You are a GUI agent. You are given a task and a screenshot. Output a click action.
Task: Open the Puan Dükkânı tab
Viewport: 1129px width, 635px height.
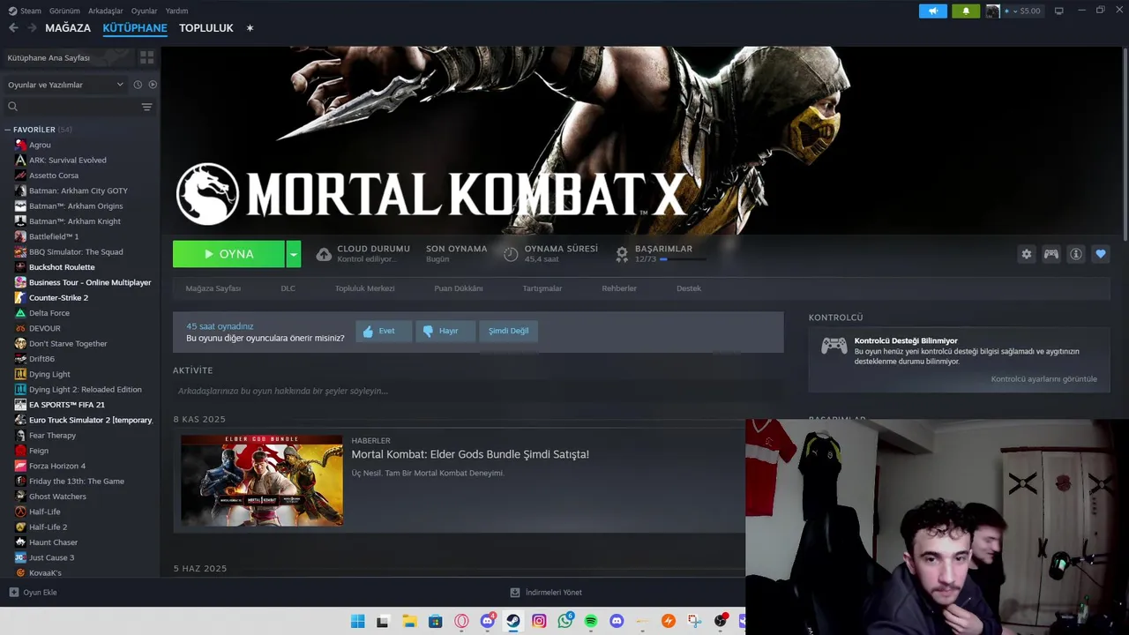coord(459,288)
